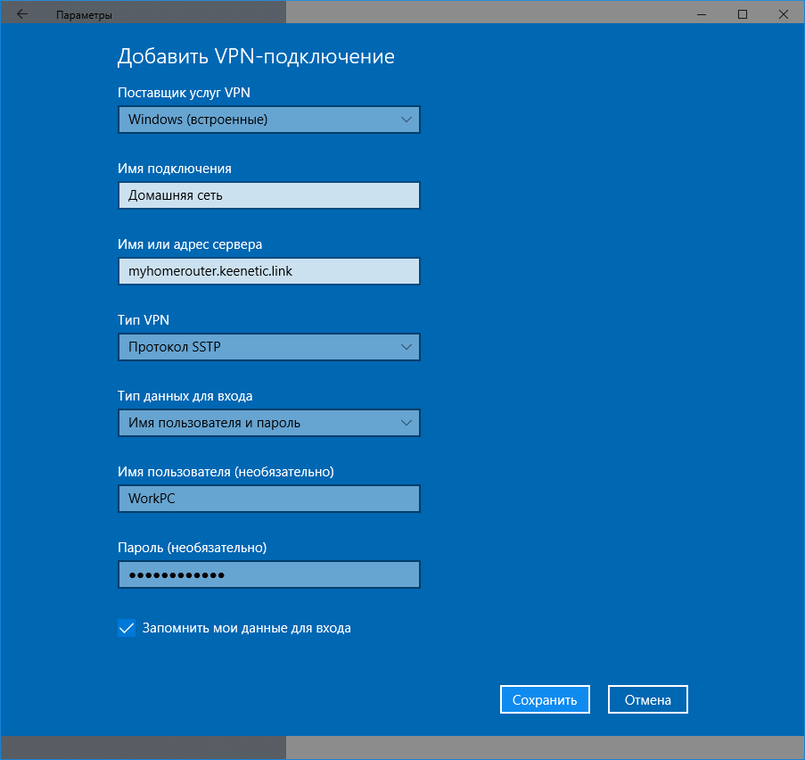This screenshot has height=760, width=805.
Task: Click the 'Добавить VPN-подключение' heading
Action: (256, 57)
